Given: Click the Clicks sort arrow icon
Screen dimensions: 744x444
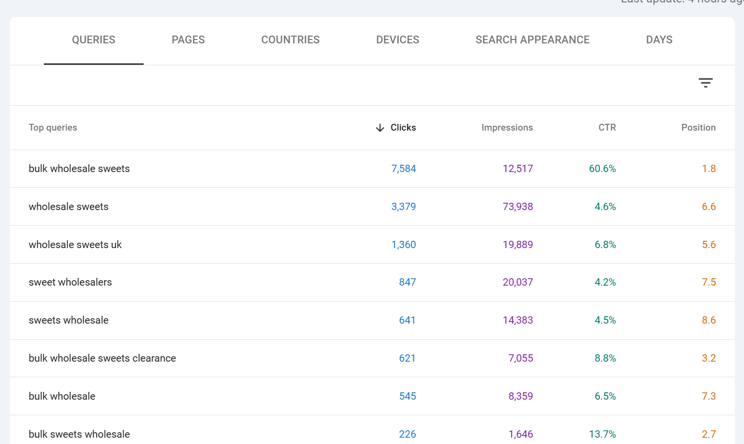Looking at the screenshot, I should pyautogui.click(x=380, y=128).
